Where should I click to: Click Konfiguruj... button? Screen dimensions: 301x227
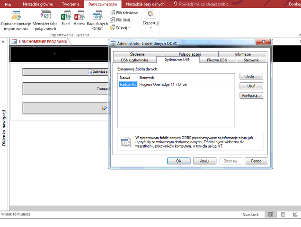[251, 96]
